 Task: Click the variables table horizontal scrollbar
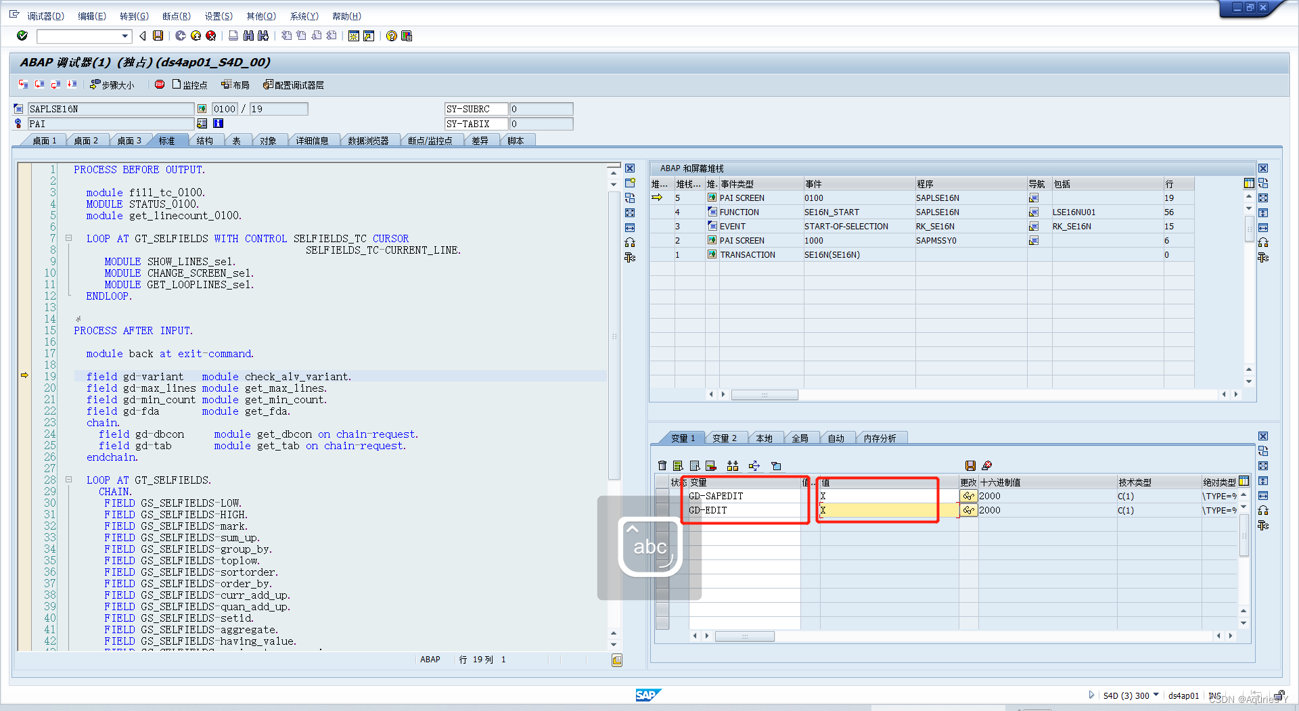745,636
